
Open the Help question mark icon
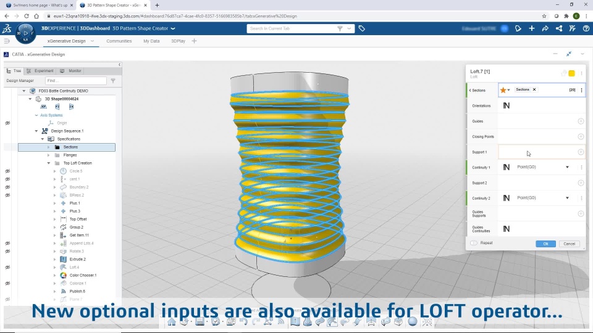pos(586,28)
